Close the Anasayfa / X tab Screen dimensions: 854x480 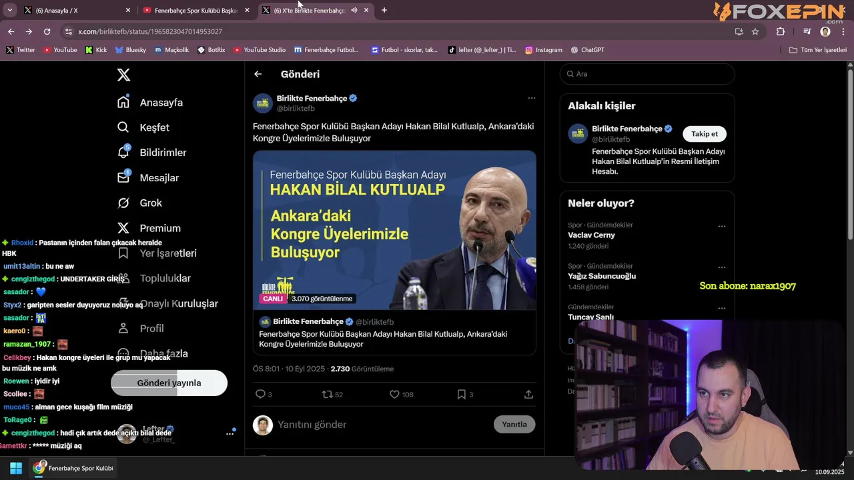pos(128,10)
